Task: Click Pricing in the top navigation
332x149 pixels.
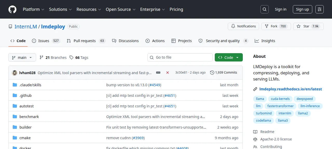Action: 176,9
